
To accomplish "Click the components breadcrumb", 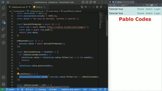I will click(19, 11).
